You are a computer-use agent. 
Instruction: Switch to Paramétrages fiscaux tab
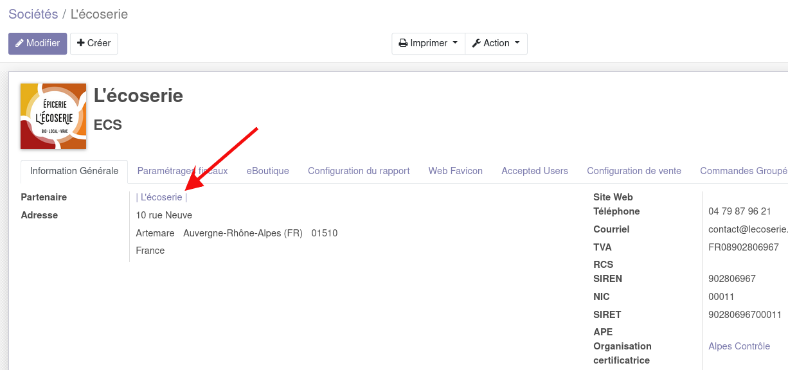[183, 171]
